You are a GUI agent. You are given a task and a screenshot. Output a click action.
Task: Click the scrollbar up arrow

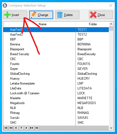111,24
